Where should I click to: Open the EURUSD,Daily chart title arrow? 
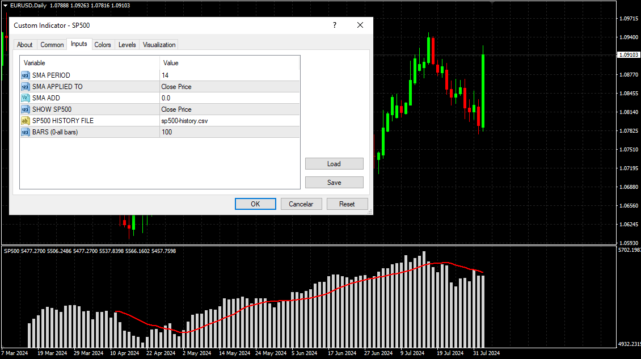pyautogui.click(x=5, y=5)
